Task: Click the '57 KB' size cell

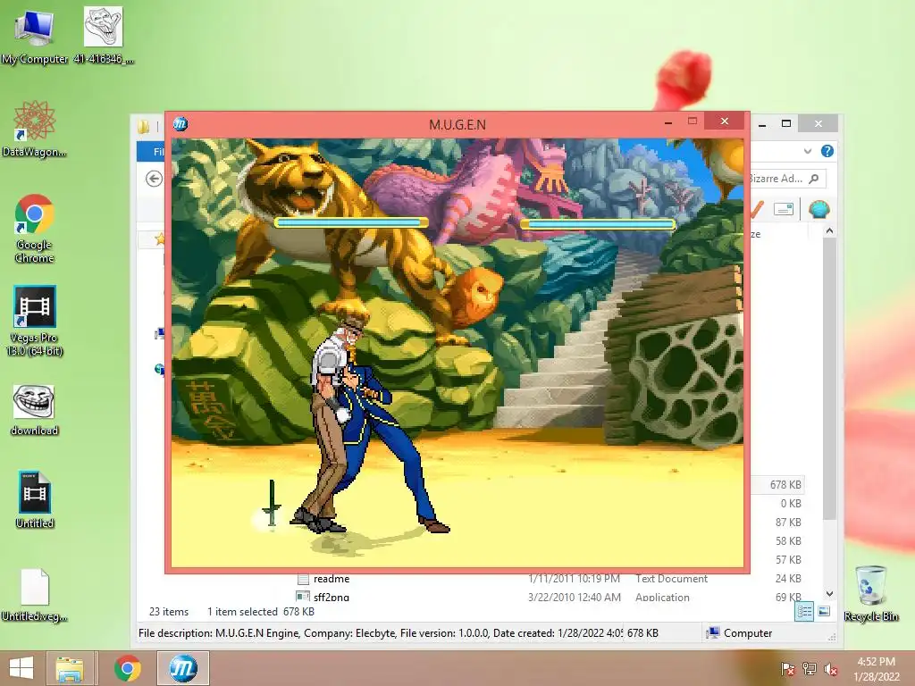Action: (788, 559)
